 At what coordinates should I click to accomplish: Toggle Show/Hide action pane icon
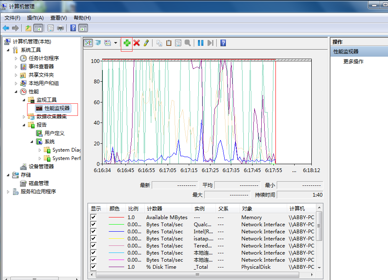[83, 28]
